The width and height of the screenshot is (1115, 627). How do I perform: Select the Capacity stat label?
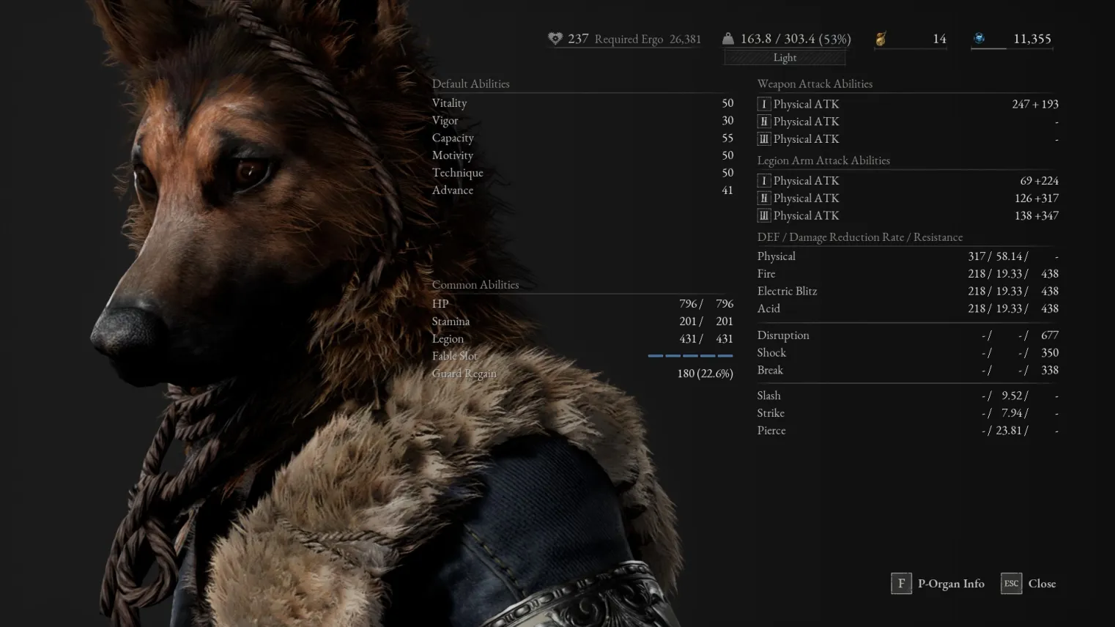pyautogui.click(x=453, y=138)
